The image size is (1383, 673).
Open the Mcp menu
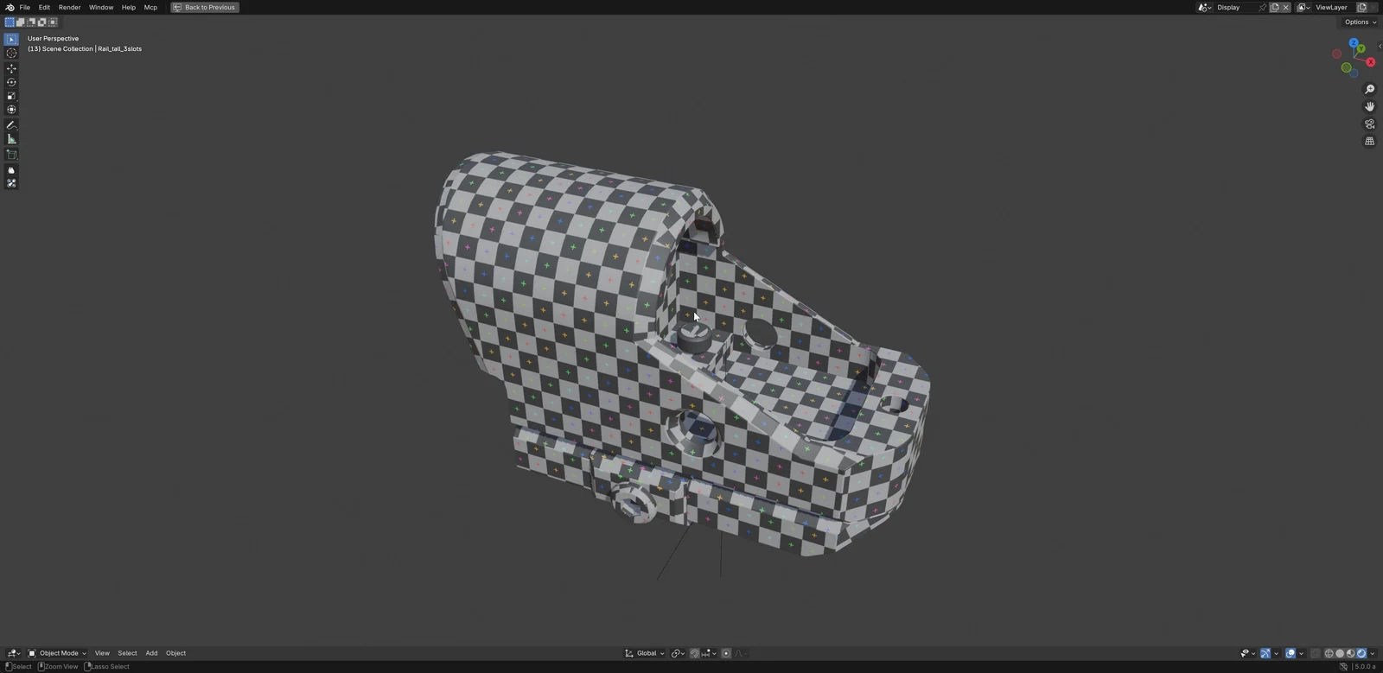point(150,7)
